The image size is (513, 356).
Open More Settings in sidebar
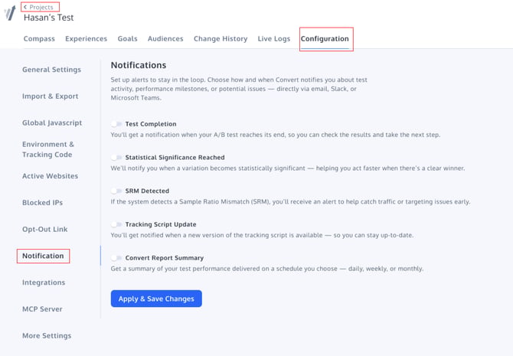click(x=47, y=336)
